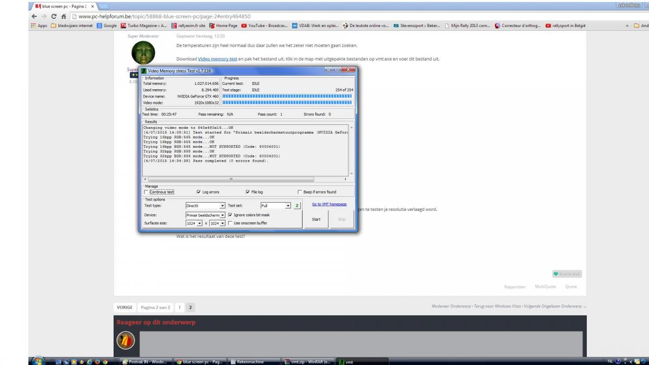Click the Video Memory stress Test title icon
The image size is (649, 365).
coord(143,70)
